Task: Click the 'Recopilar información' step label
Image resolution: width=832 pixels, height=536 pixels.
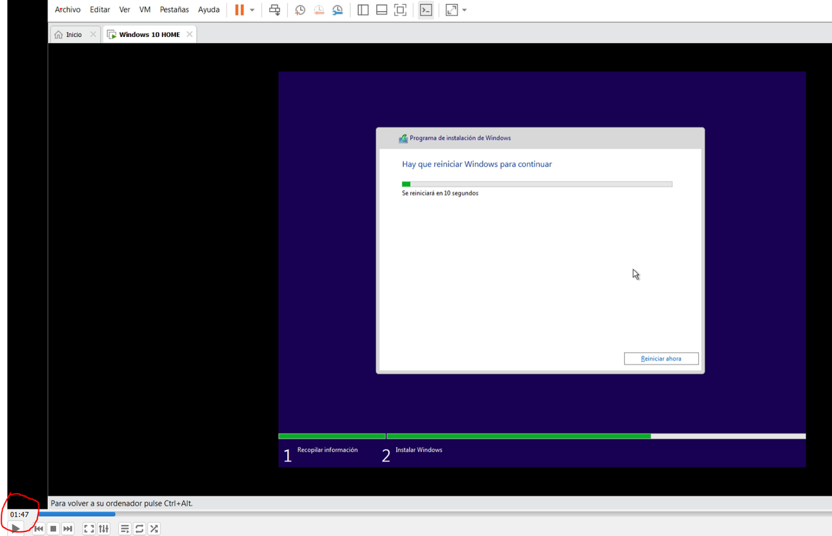Action: (x=328, y=450)
